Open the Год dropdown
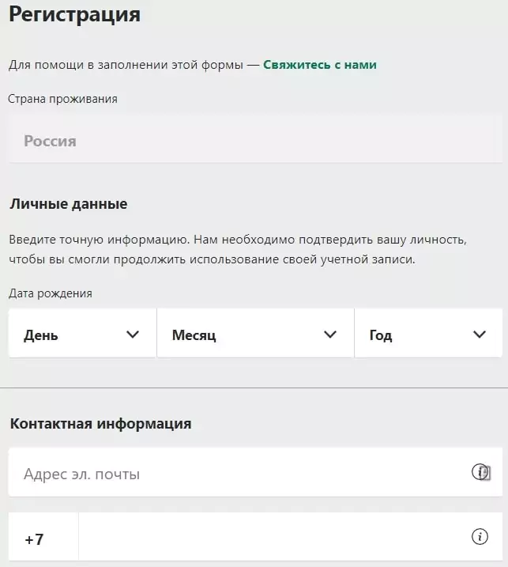Viewport: 508px width, 567px height. tap(428, 333)
